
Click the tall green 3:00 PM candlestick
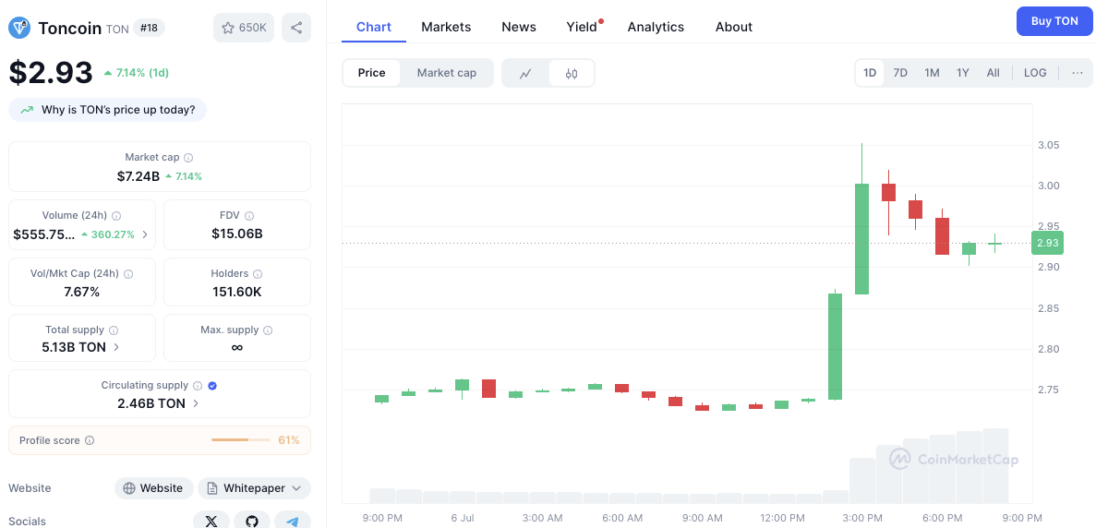pos(861,239)
